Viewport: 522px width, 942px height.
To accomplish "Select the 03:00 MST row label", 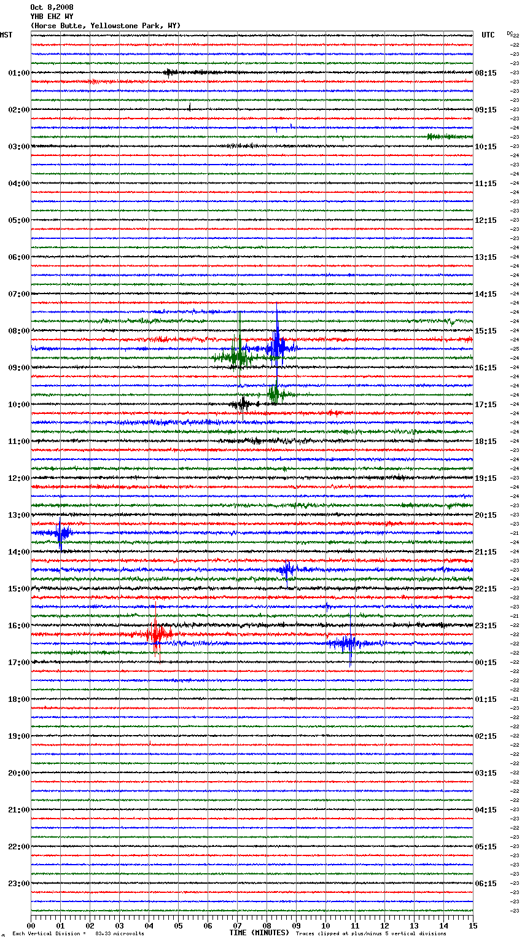I will pyautogui.click(x=19, y=147).
